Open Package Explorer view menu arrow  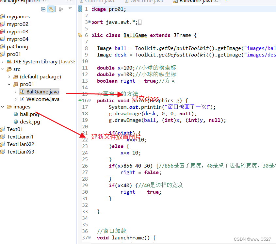70,8
